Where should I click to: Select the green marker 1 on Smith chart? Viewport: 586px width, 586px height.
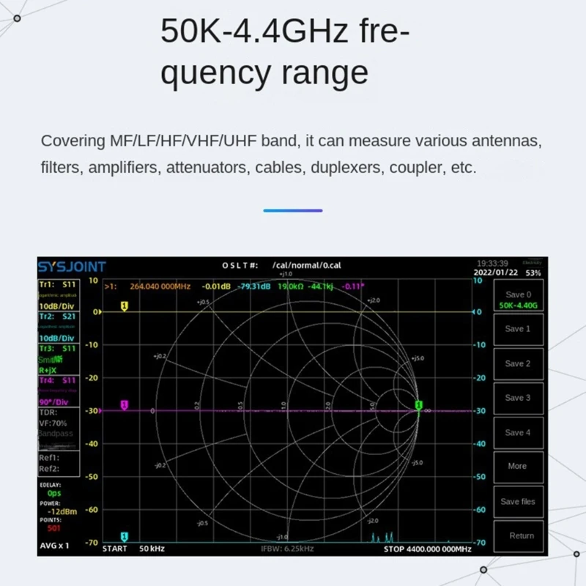click(x=419, y=406)
